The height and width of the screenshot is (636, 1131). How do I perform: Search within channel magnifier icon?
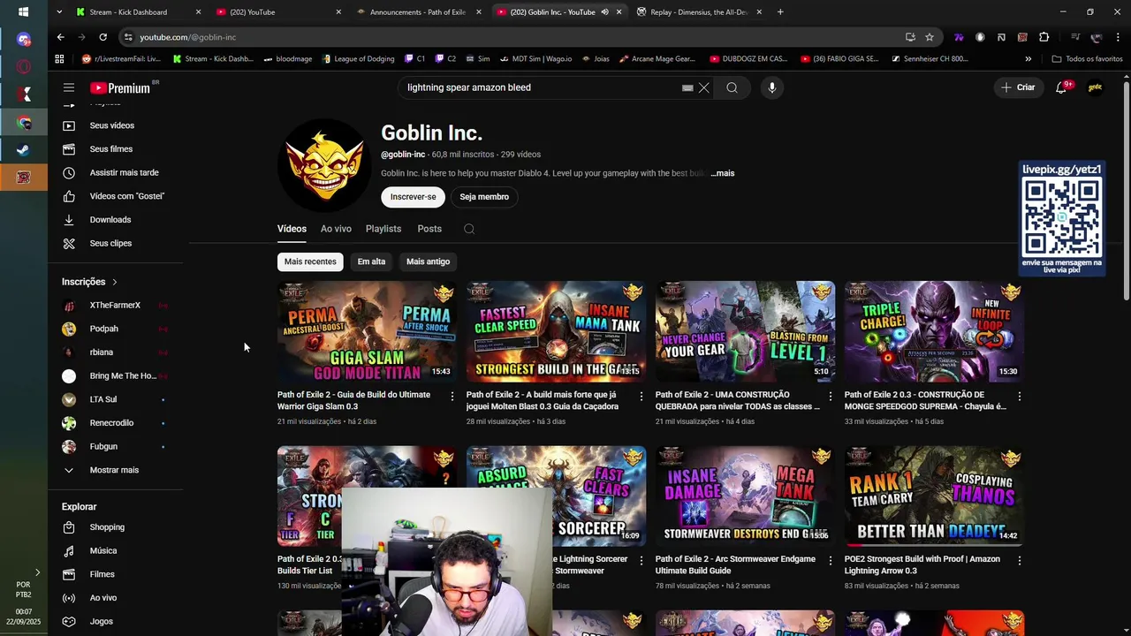469,229
